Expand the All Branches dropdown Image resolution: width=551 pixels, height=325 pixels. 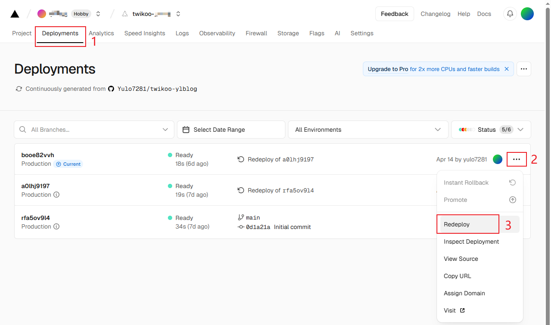(165, 130)
